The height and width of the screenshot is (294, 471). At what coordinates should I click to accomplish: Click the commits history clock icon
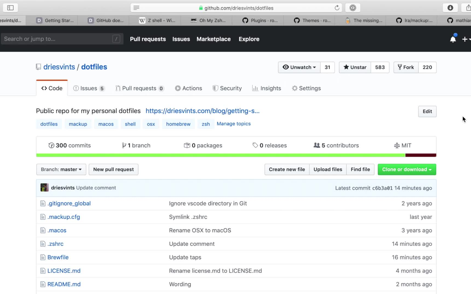point(51,145)
